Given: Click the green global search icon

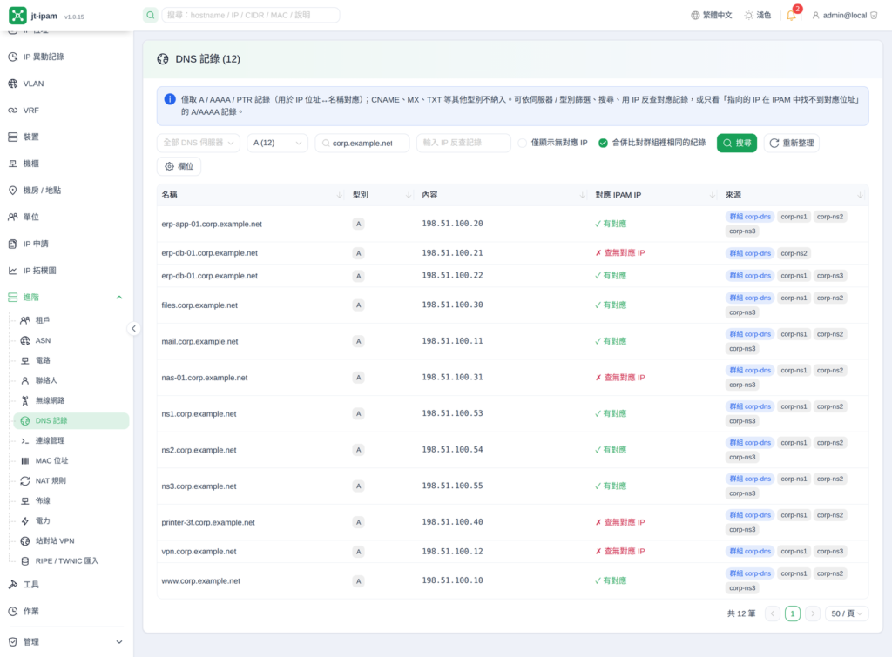Looking at the screenshot, I should click(150, 15).
